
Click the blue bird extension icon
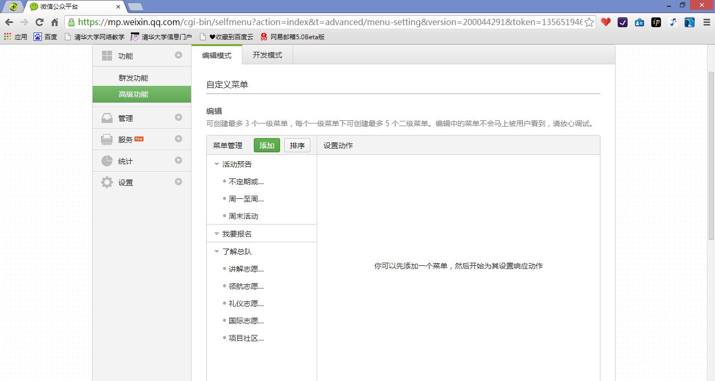coord(689,23)
